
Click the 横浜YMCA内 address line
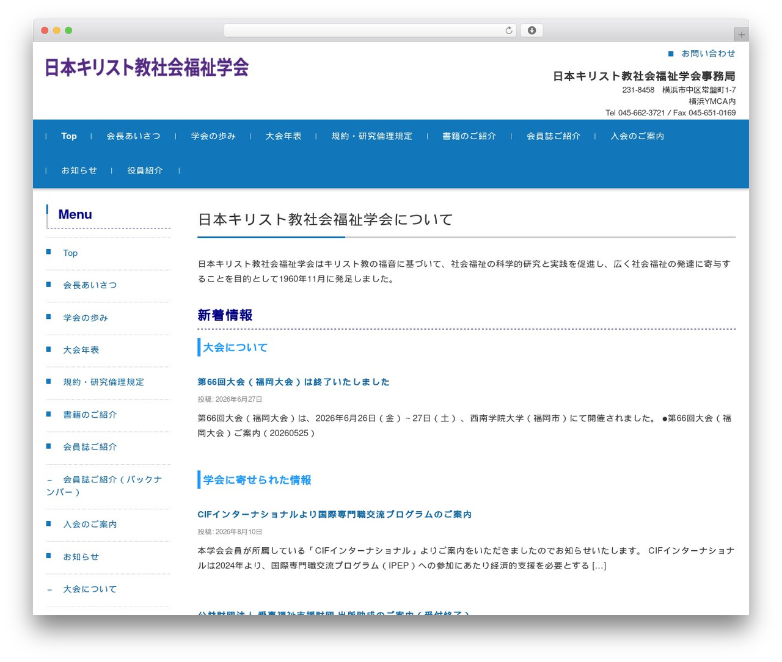712,101
